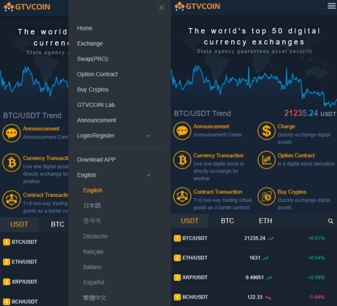Open Announcement in the side menu
337x306 pixels.
point(97,120)
